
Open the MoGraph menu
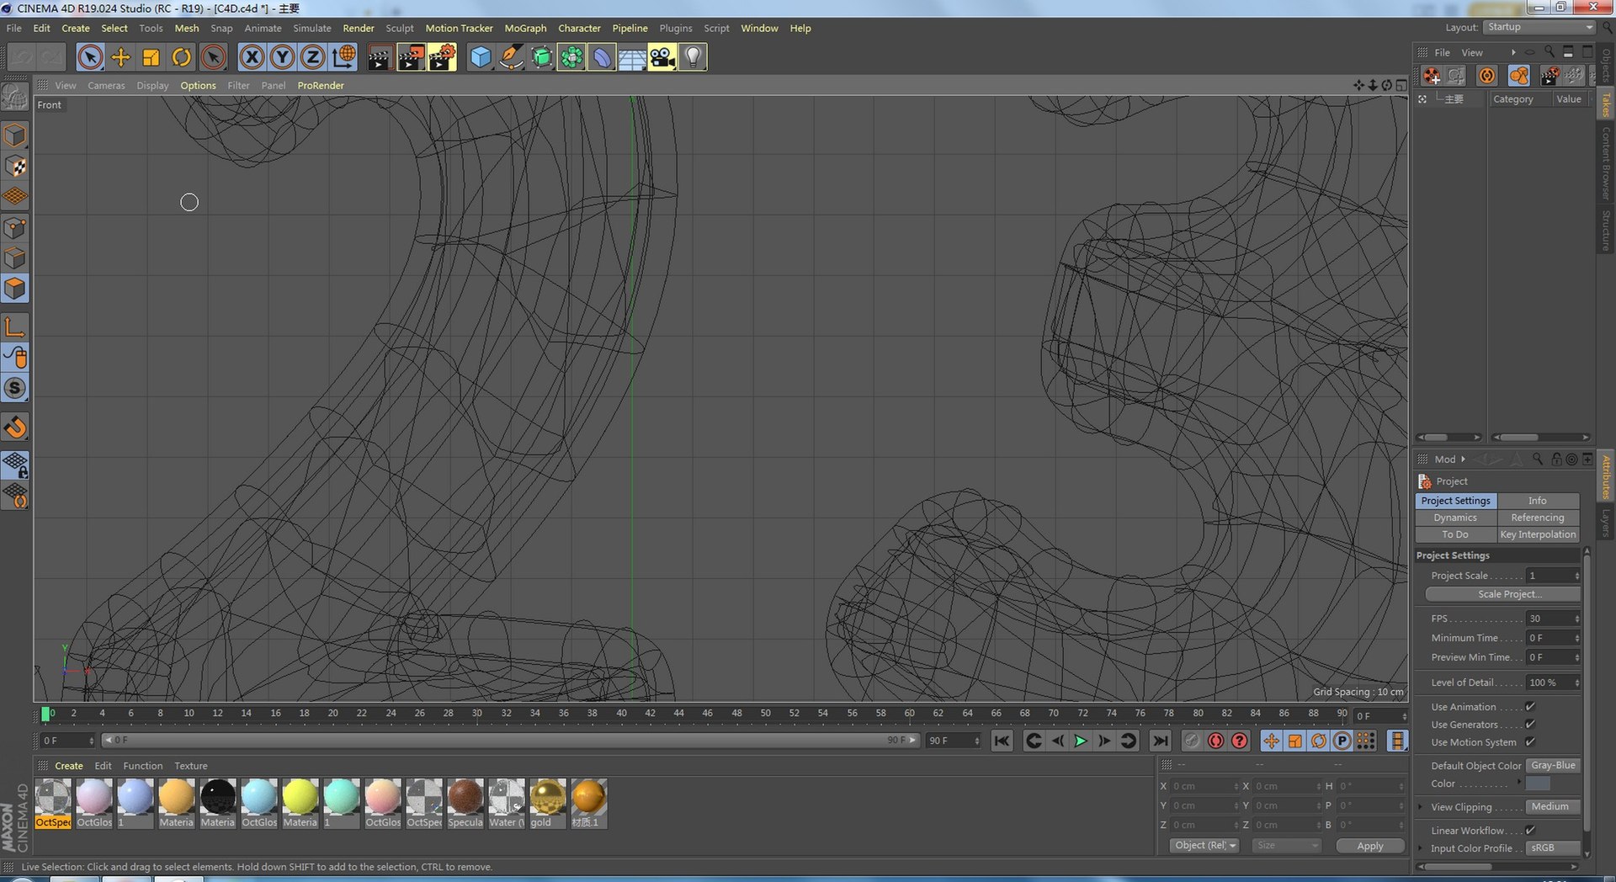[525, 29]
